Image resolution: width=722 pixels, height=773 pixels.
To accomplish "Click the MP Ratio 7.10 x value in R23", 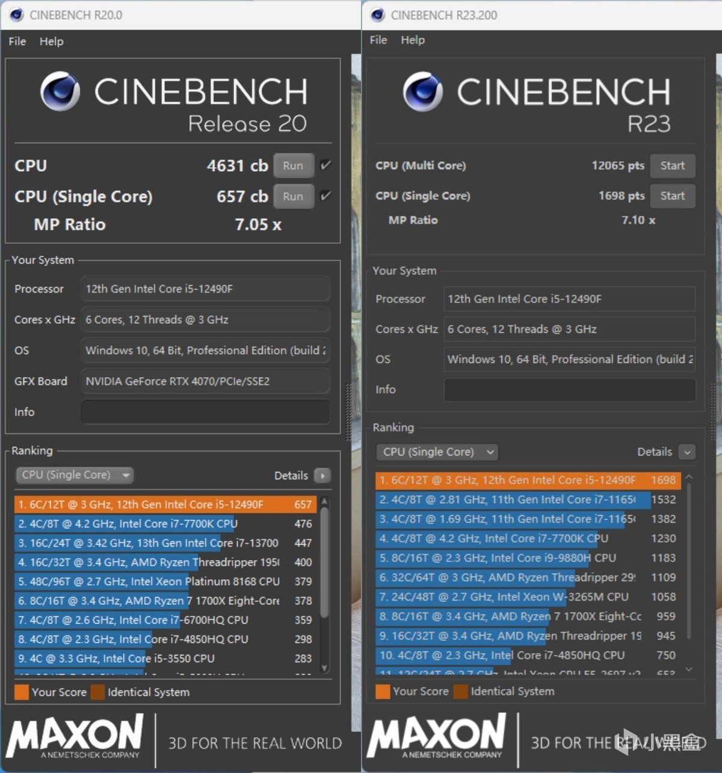I will [638, 221].
